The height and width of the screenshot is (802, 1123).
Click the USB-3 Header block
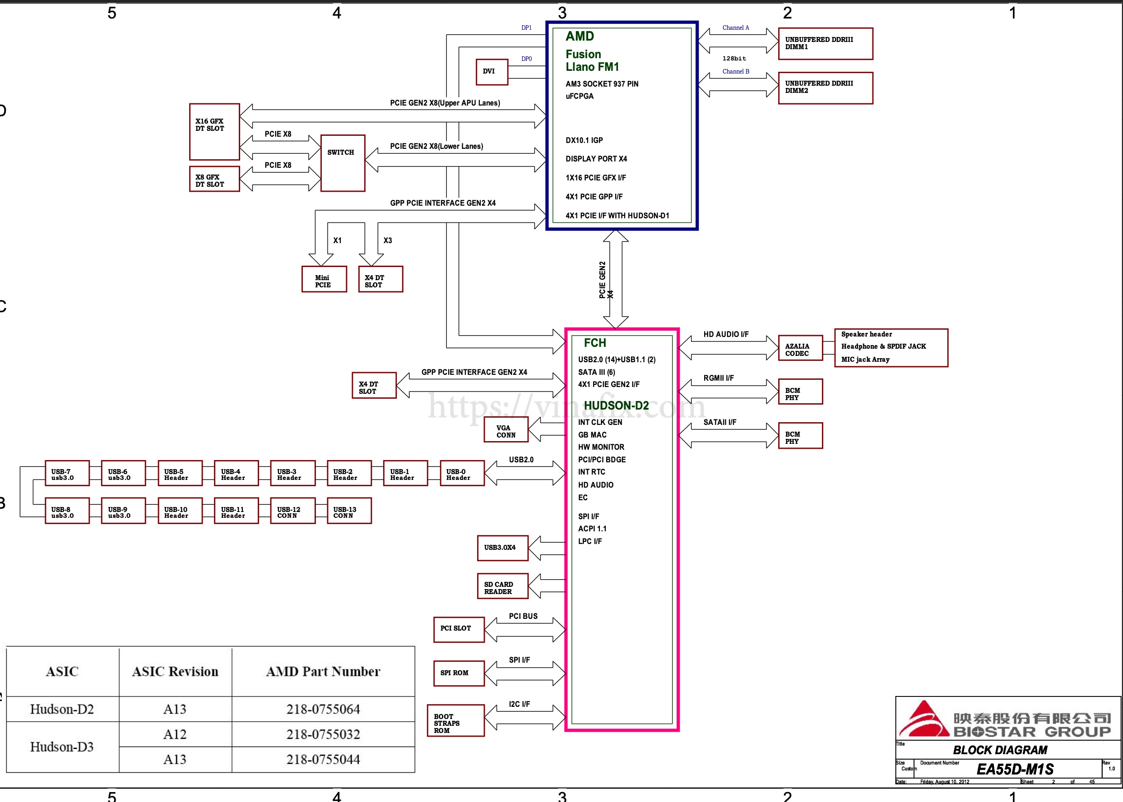tap(293, 473)
